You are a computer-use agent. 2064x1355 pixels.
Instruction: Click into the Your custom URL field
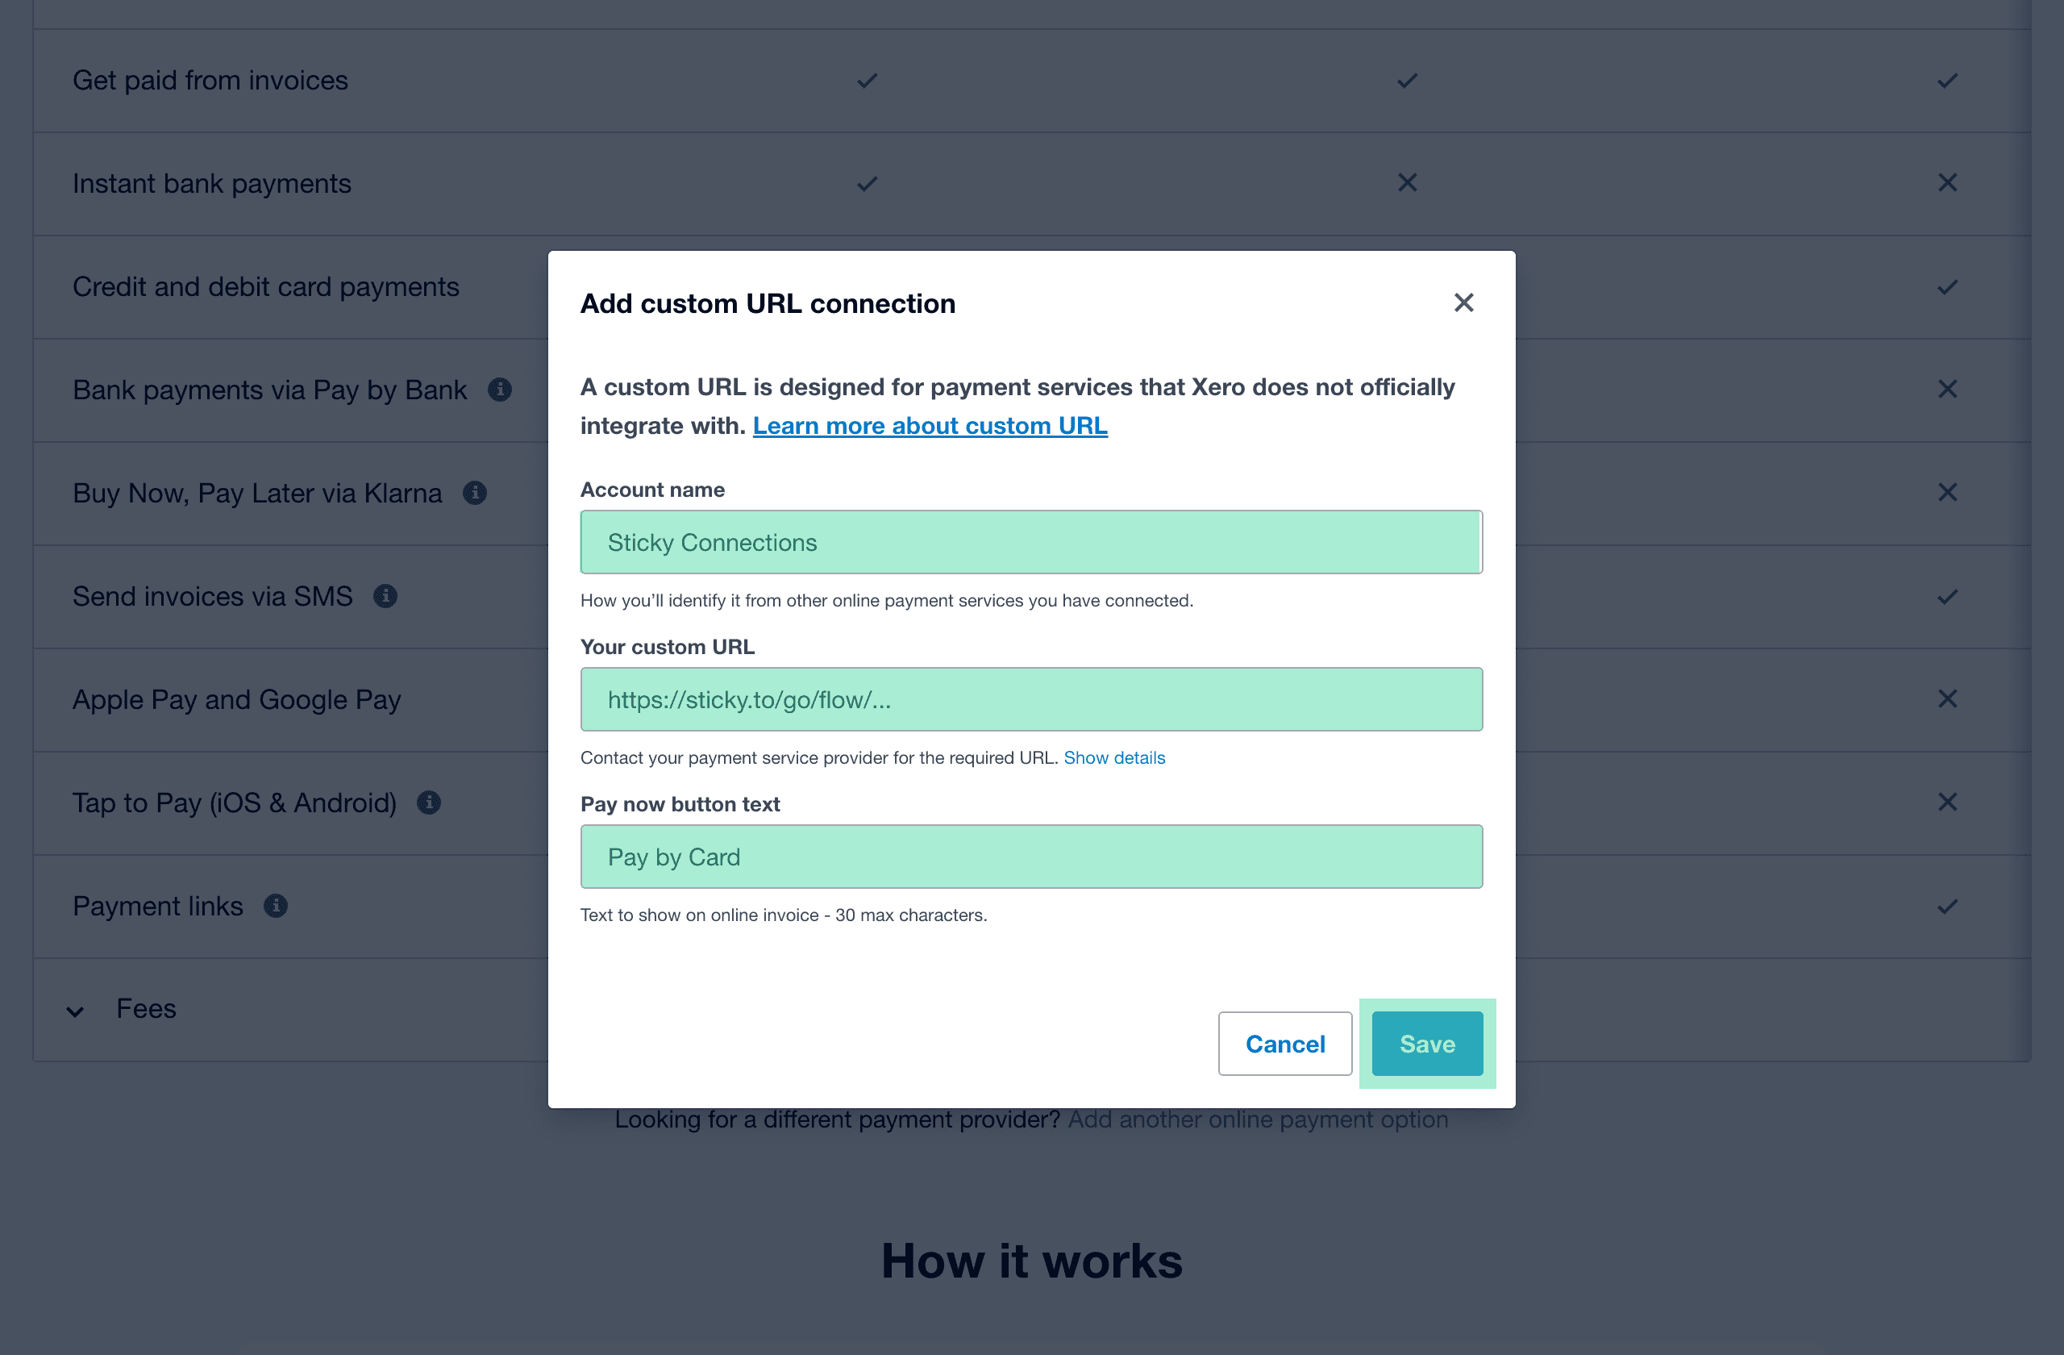tap(1030, 699)
